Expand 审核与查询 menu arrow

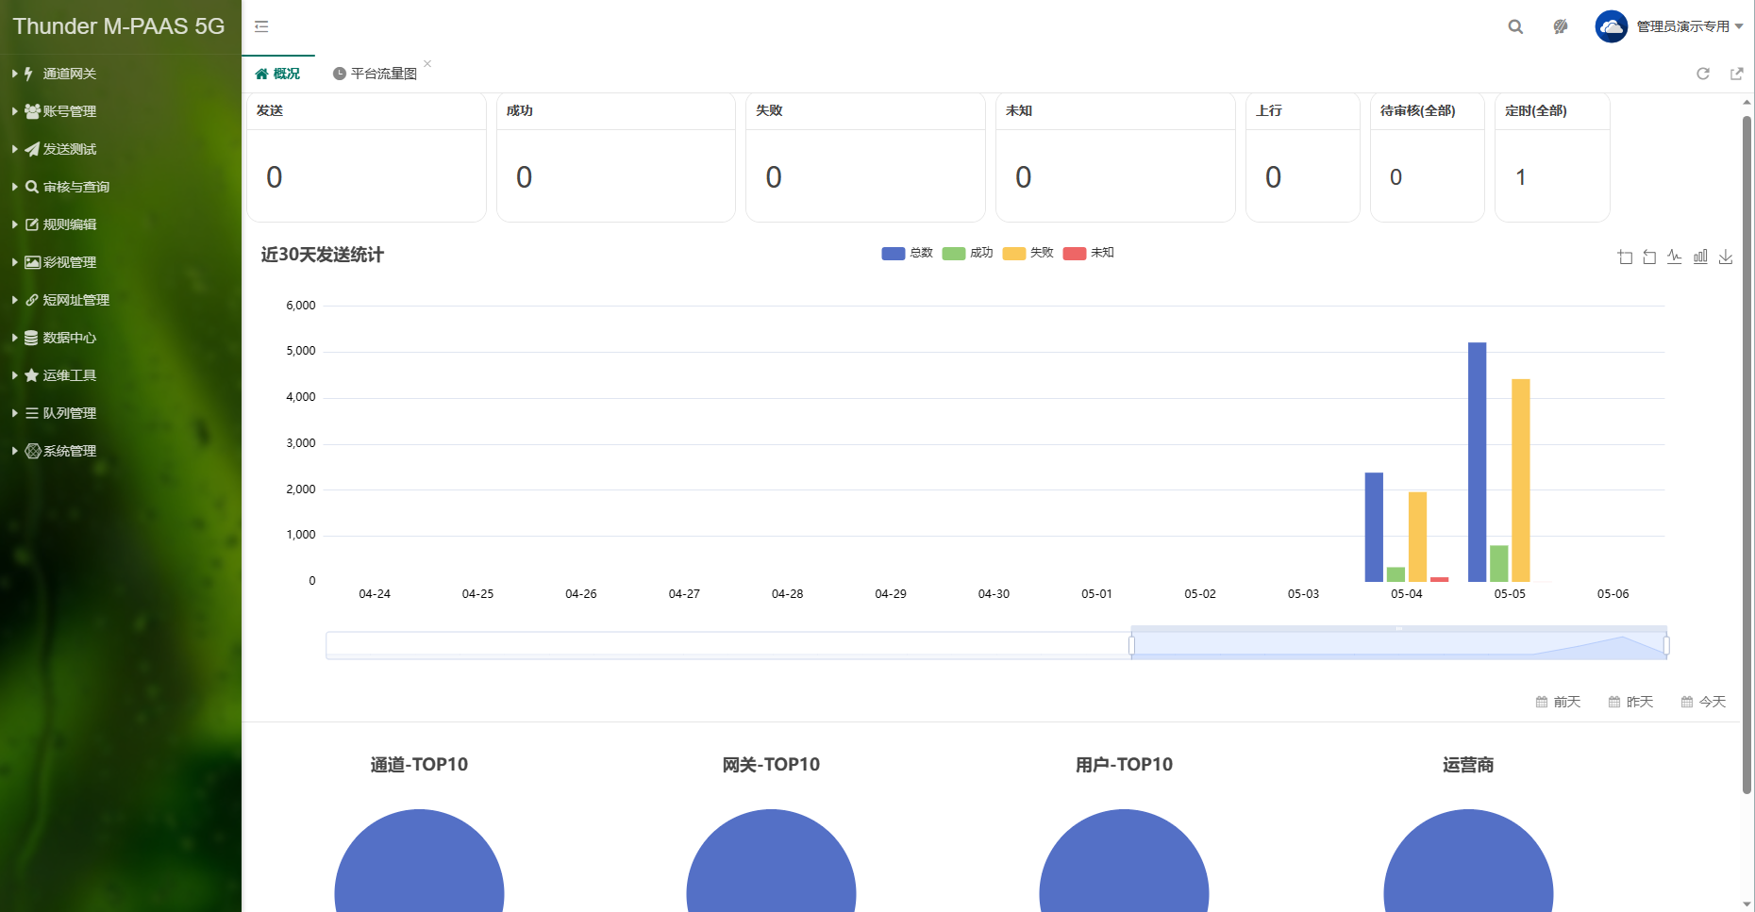point(15,187)
